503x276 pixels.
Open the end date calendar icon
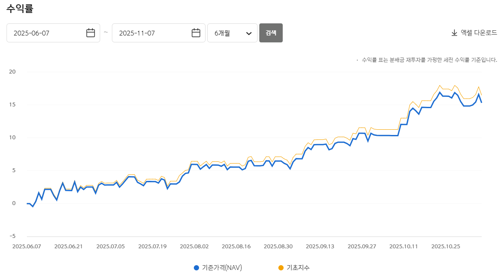tap(196, 33)
